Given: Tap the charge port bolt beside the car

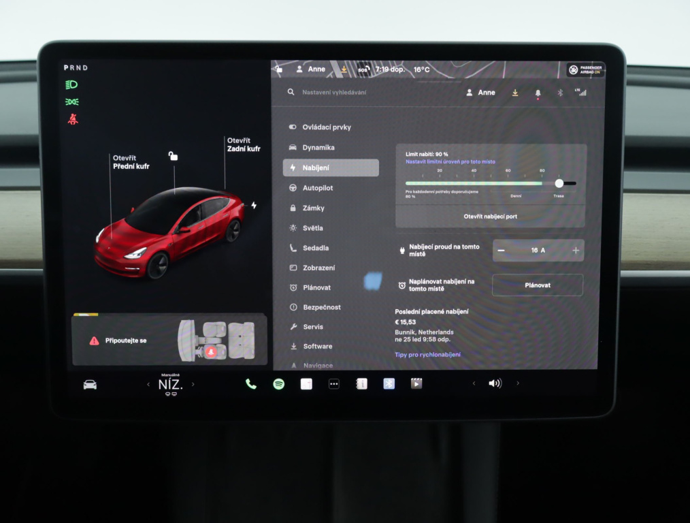Looking at the screenshot, I should pos(254,205).
